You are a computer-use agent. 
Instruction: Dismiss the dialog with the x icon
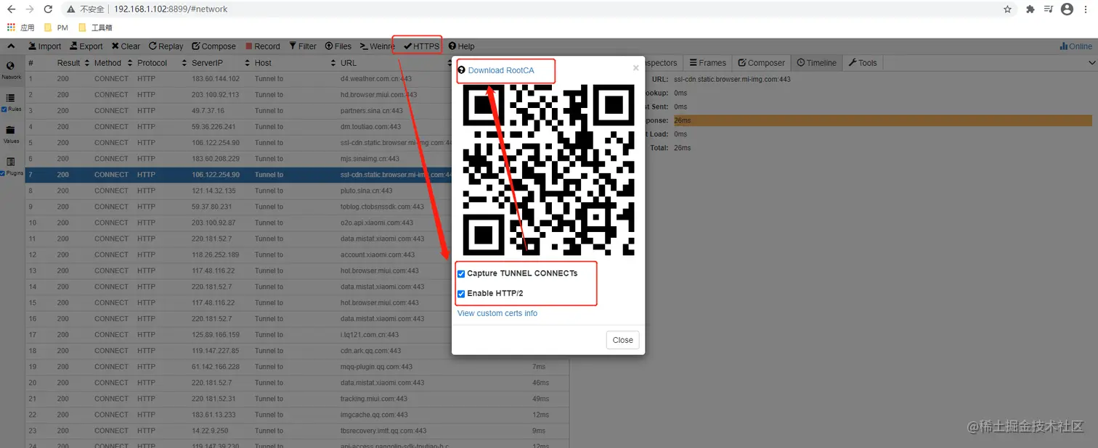tap(635, 68)
